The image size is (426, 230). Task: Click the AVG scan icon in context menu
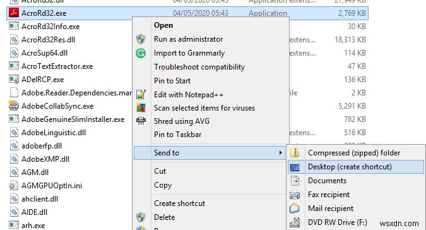141,108
